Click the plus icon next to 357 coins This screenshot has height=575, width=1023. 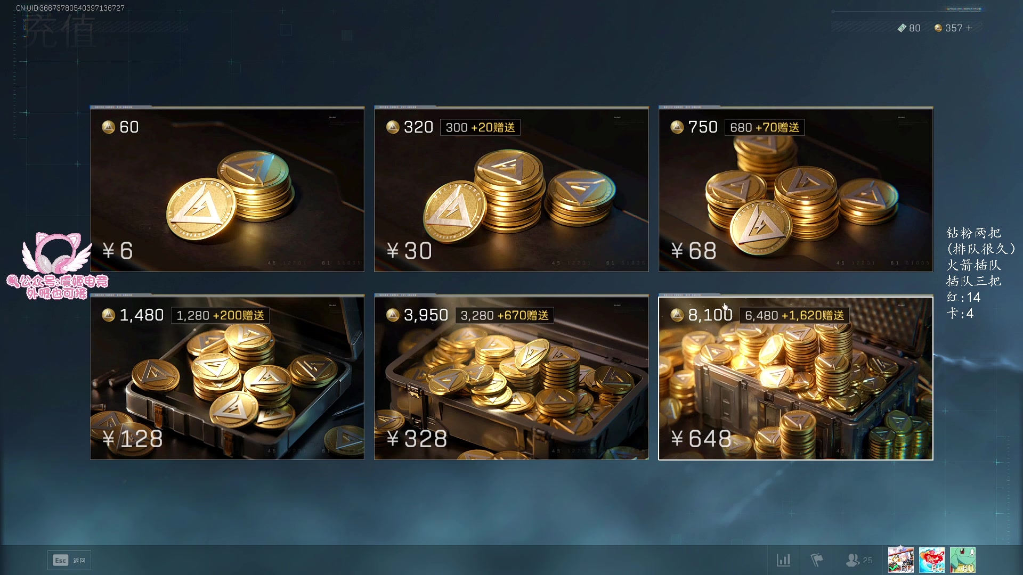[969, 28]
